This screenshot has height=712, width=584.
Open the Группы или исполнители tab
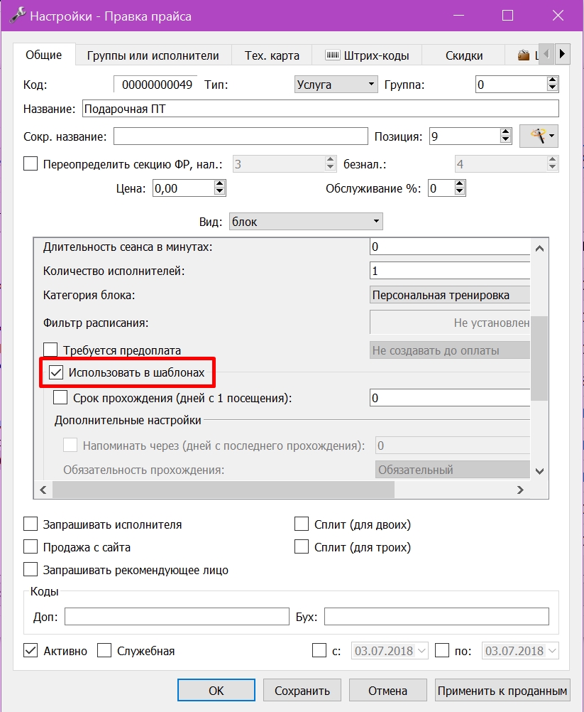tap(153, 55)
